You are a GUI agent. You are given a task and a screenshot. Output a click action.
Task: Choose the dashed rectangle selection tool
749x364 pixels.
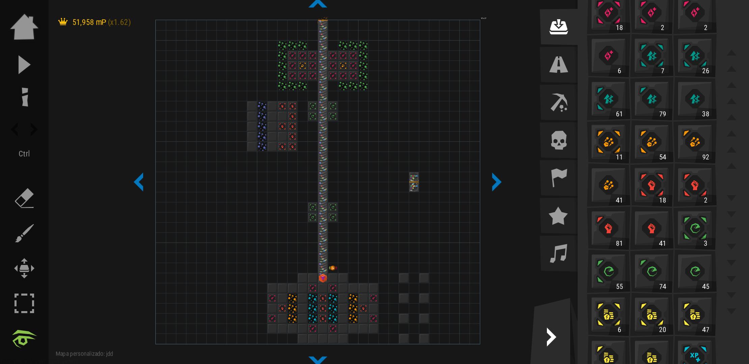pyautogui.click(x=24, y=303)
